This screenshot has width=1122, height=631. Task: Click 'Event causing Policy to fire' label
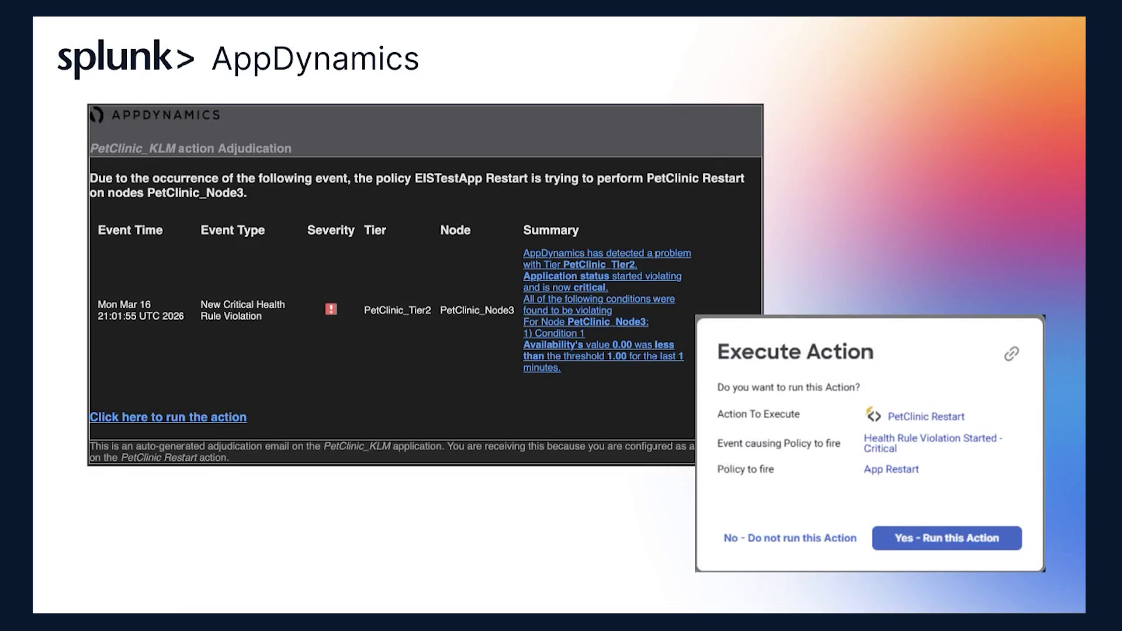tap(778, 443)
